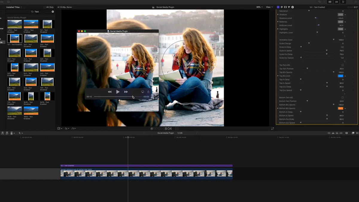Toggle viewer fullscreen with the expand arrows icon
Image resolution: width=359 pixels, height=202 pixels.
coord(273,129)
